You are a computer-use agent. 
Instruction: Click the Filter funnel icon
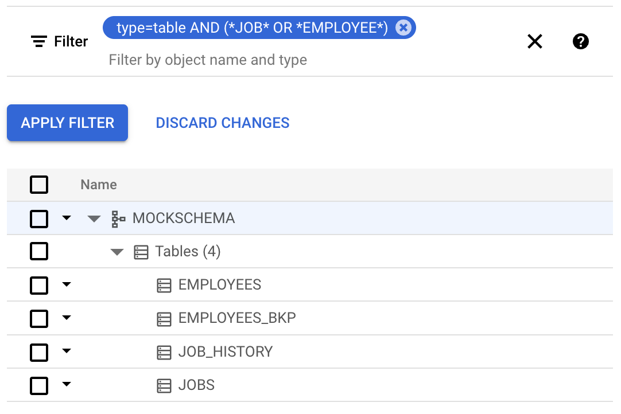click(38, 41)
